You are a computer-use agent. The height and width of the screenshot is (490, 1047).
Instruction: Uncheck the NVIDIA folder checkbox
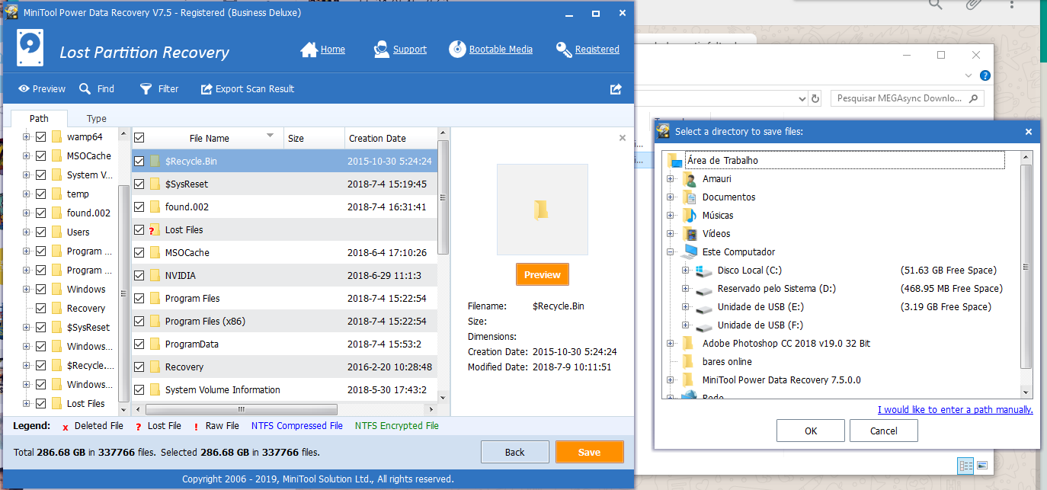tap(139, 275)
